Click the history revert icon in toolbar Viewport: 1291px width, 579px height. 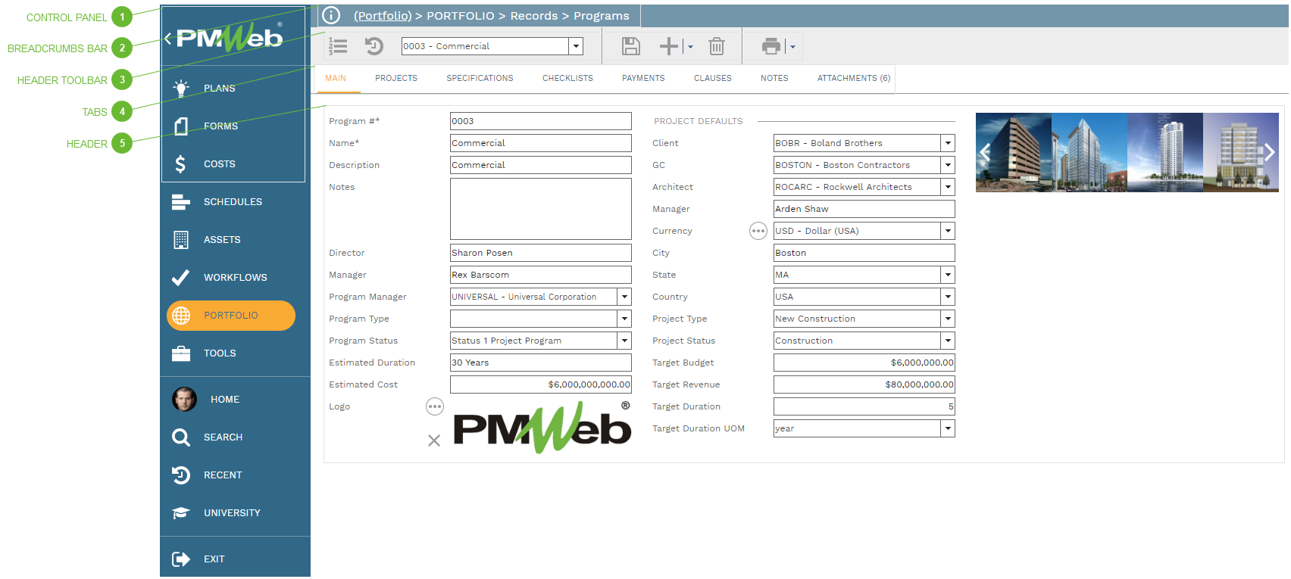coord(374,47)
